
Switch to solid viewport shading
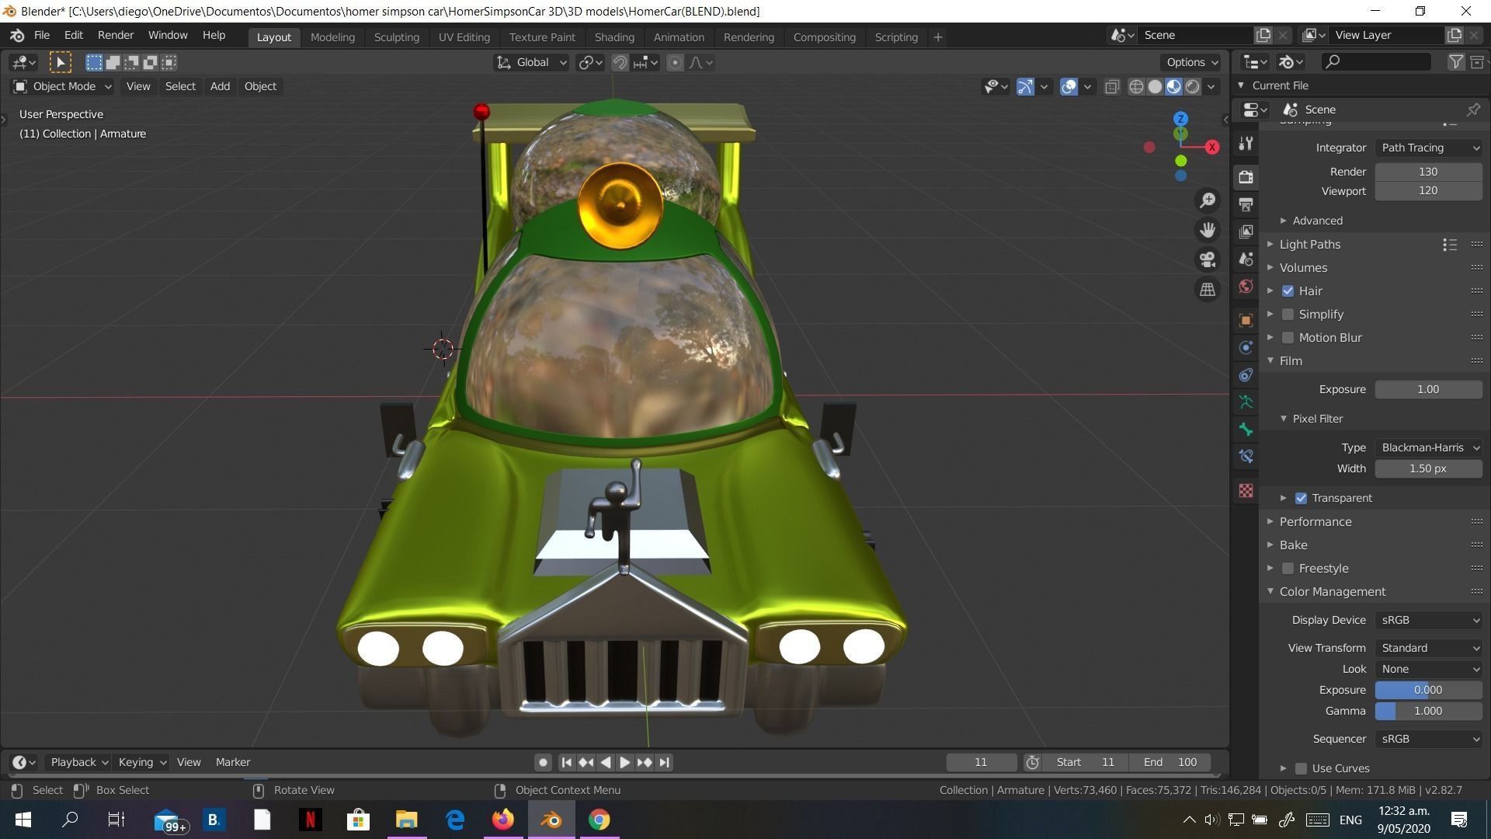1155,86
